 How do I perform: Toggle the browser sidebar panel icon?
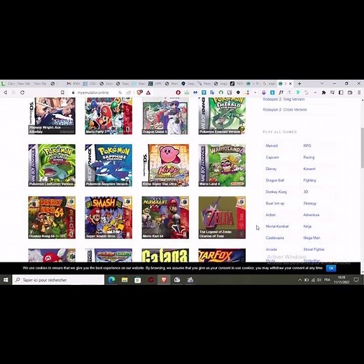pos(341,92)
